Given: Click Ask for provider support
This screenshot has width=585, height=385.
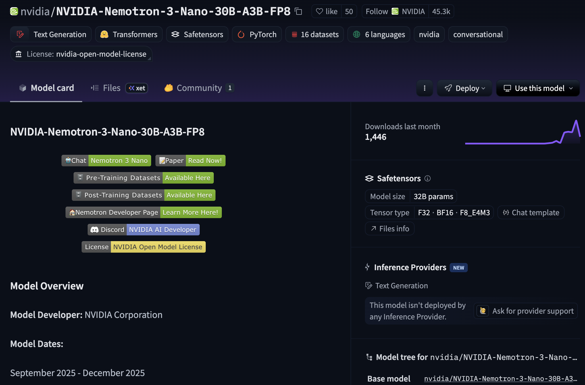Looking at the screenshot, I should 525,311.
